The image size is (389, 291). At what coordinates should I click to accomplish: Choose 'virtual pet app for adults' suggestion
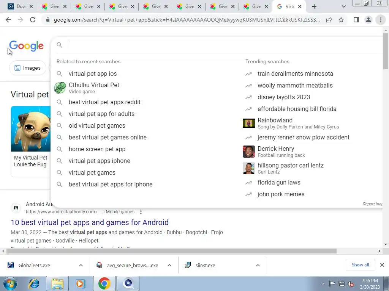[101, 114]
